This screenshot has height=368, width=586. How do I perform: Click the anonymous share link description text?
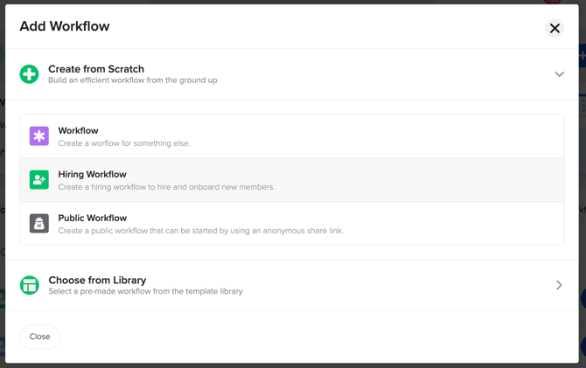pos(200,231)
